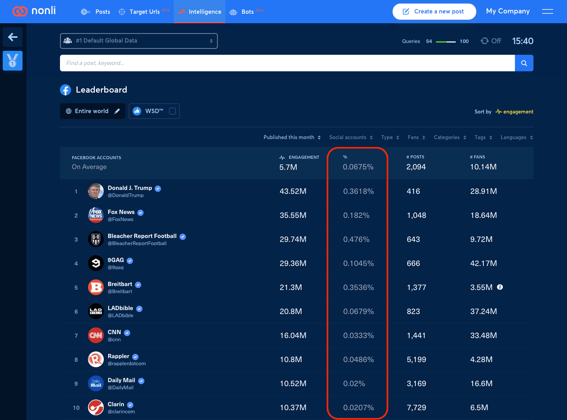Open the LADbible account link

[x=120, y=308]
